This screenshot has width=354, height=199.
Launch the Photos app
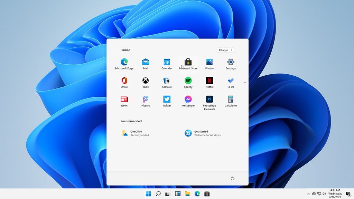click(x=209, y=61)
